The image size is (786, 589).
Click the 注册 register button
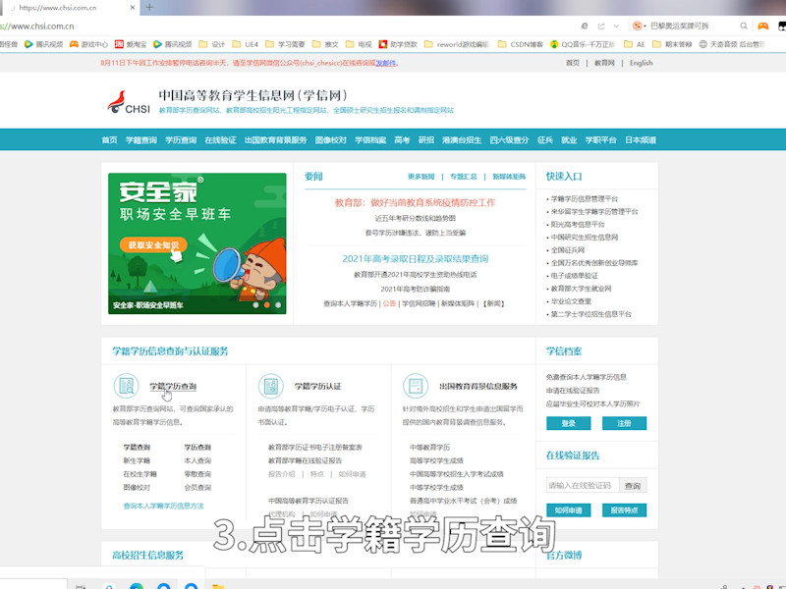(625, 423)
